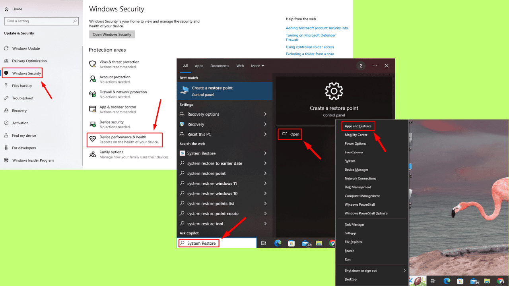Expand the Shut down or sign out submenu
Viewport: 509px width, 286px height.
pyautogui.click(x=405, y=271)
